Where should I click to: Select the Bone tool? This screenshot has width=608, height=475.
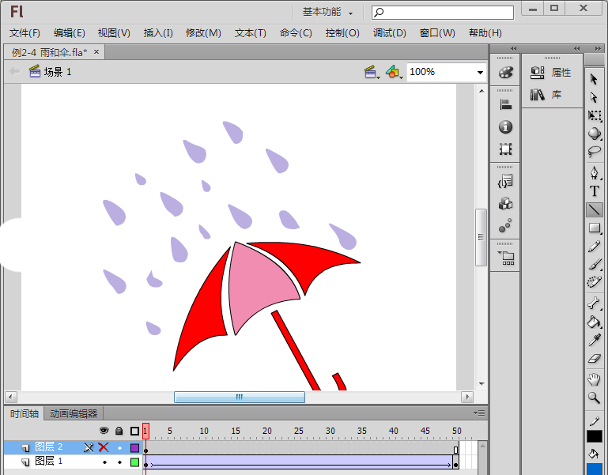click(x=594, y=303)
